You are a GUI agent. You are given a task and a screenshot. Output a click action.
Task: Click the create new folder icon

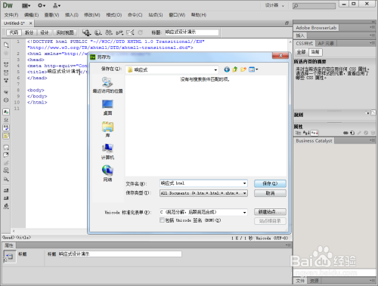click(243, 69)
